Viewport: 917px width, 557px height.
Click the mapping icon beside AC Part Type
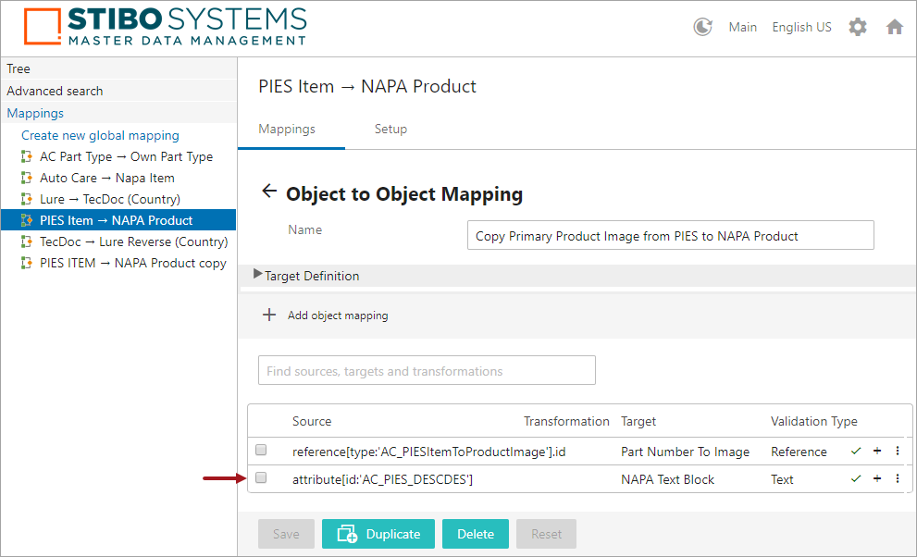click(x=26, y=156)
